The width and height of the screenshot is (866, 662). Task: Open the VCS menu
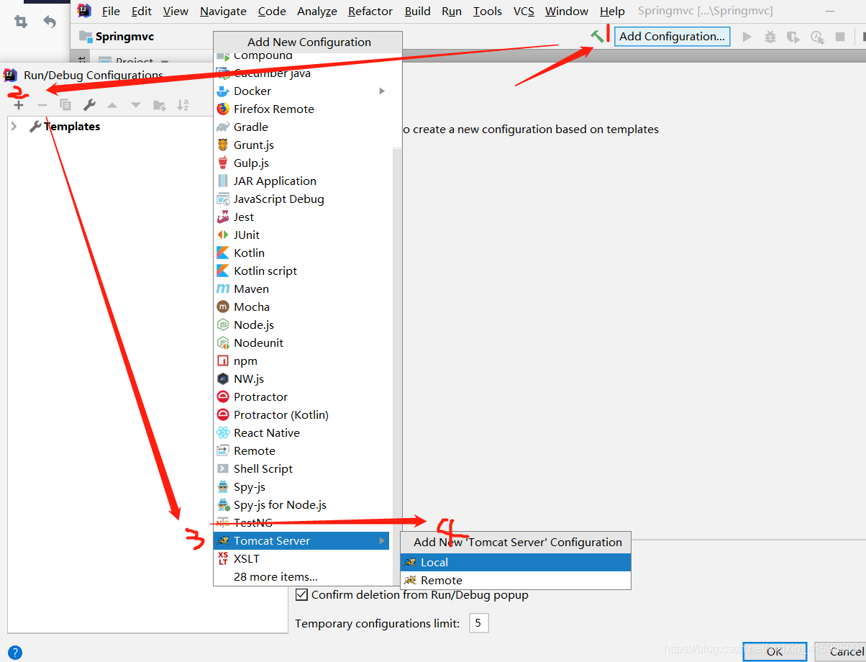524,11
